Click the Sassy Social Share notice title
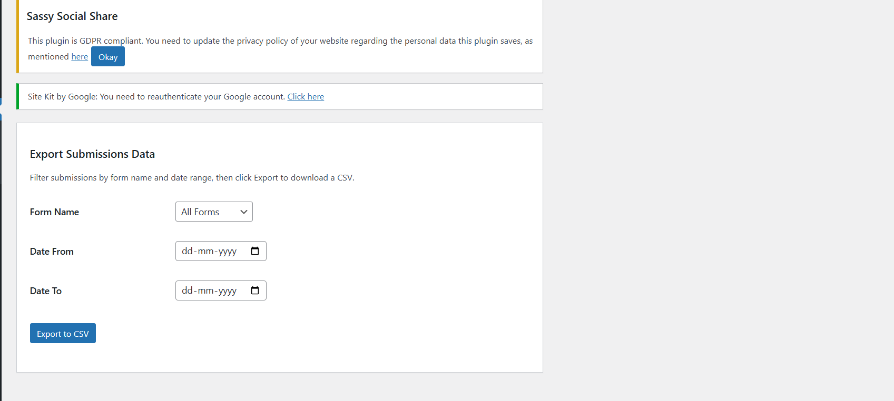The height and width of the screenshot is (401, 894). (72, 16)
